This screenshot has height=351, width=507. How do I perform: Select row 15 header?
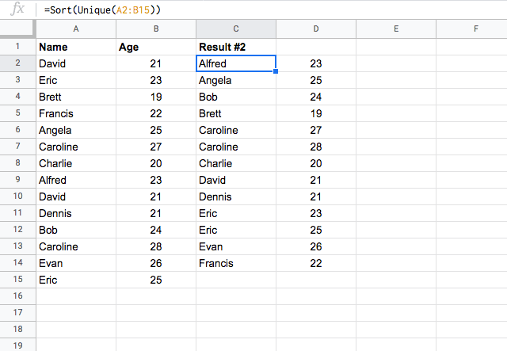[x=17, y=280]
